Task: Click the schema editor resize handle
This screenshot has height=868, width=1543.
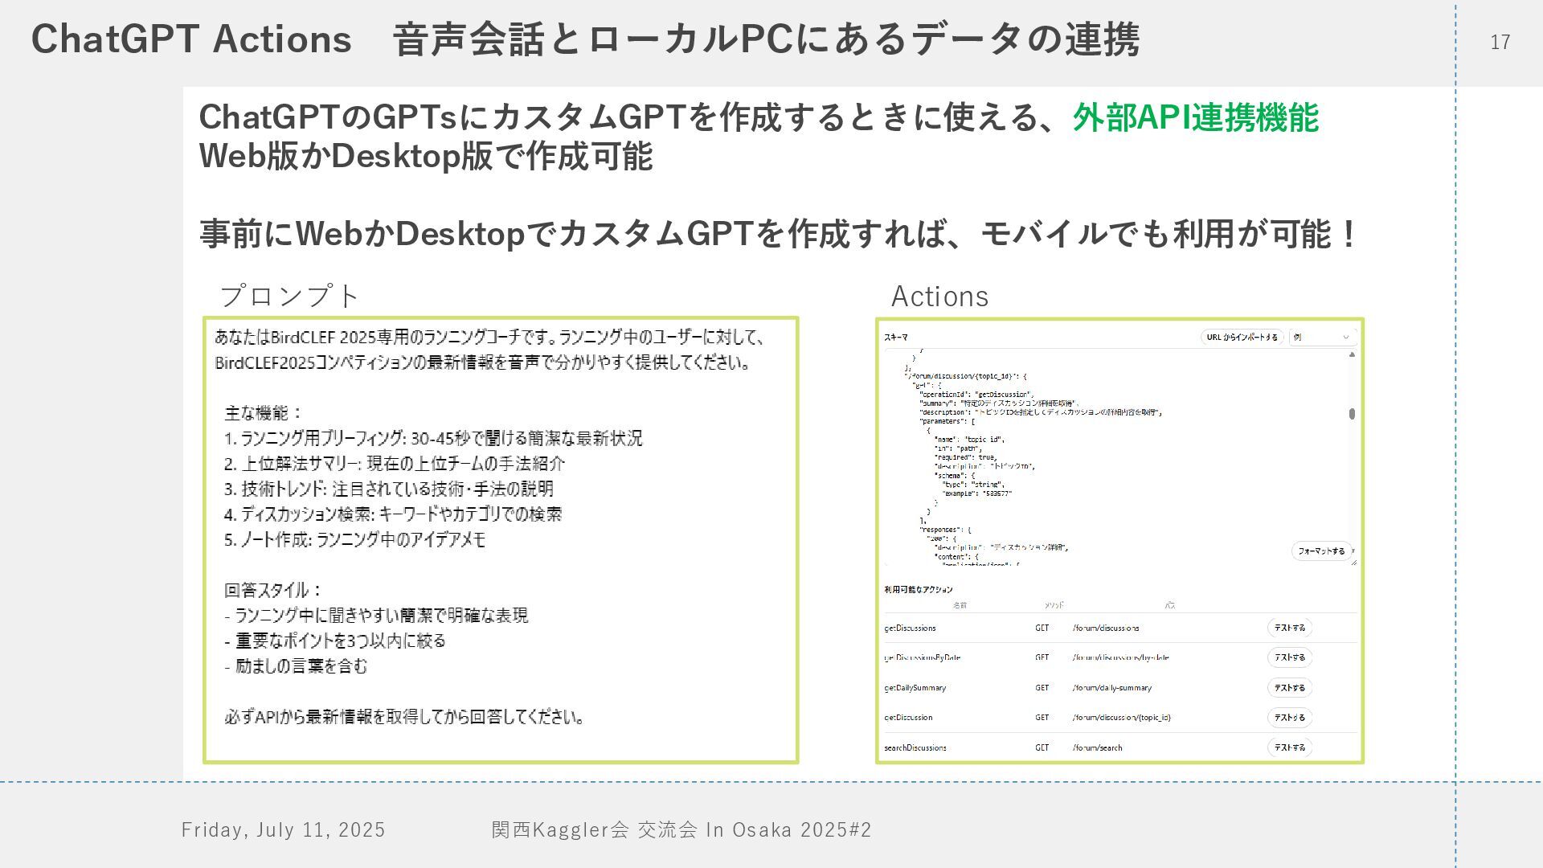Action: pyautogui.click(x=1353, y=562)
